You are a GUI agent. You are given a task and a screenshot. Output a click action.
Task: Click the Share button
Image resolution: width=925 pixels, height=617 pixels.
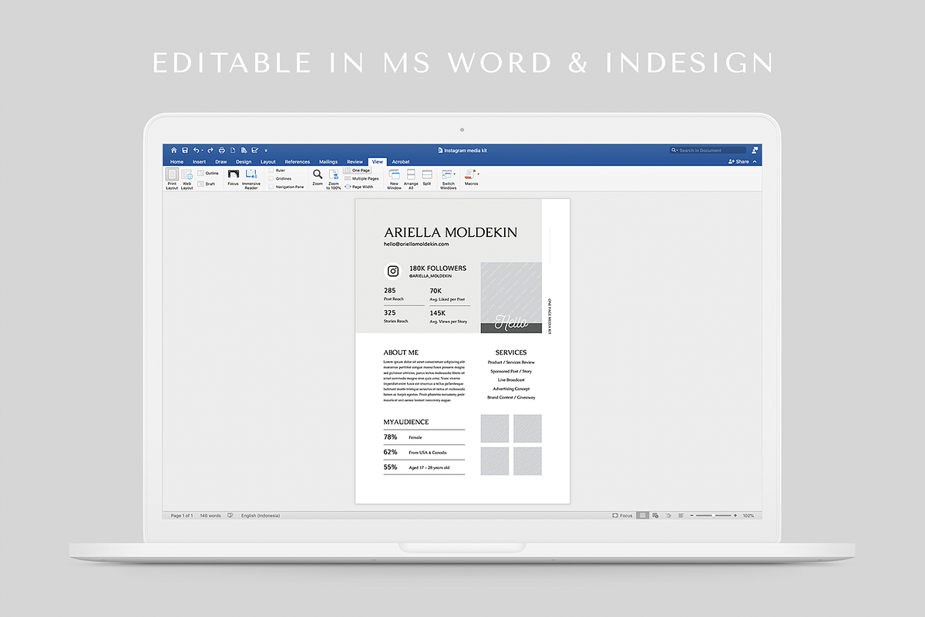[738, 162]
